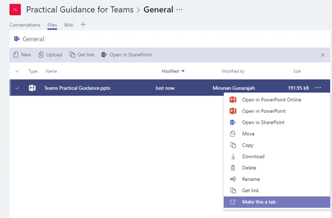Click the Teams icon beside General folder

click(x=17, y=39)
